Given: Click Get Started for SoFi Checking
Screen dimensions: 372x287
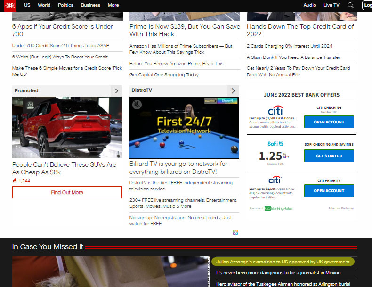Looking at the screenshot, I should [329, 156].
